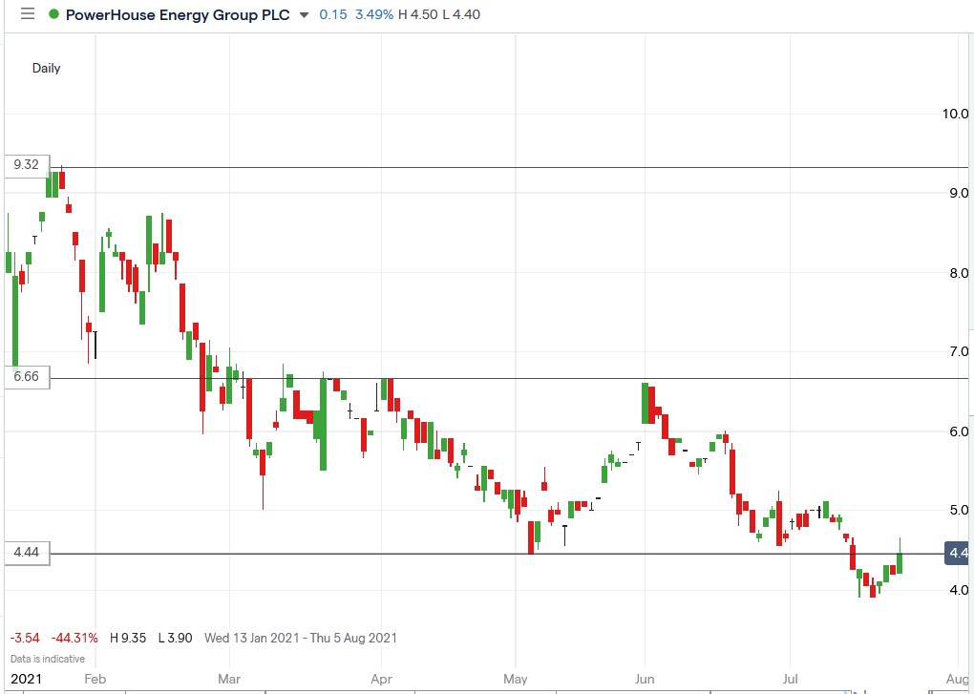Viewport: 974px width, 694px height.
Task: Open the hamburger menu
Action: pos(28,13)
